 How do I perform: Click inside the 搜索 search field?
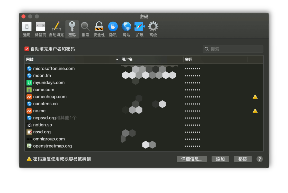[233, 49]
